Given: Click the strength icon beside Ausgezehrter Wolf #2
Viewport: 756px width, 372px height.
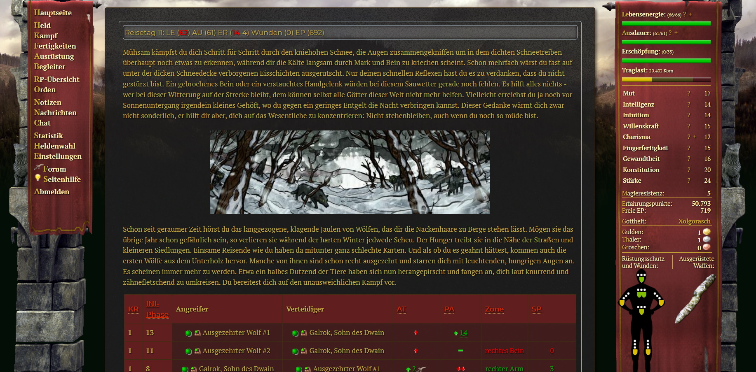Looking at the screenshot, I should (x=198, y=351).
